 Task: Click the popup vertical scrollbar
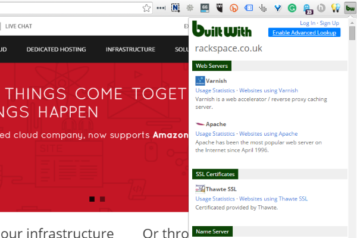point(352,119)
